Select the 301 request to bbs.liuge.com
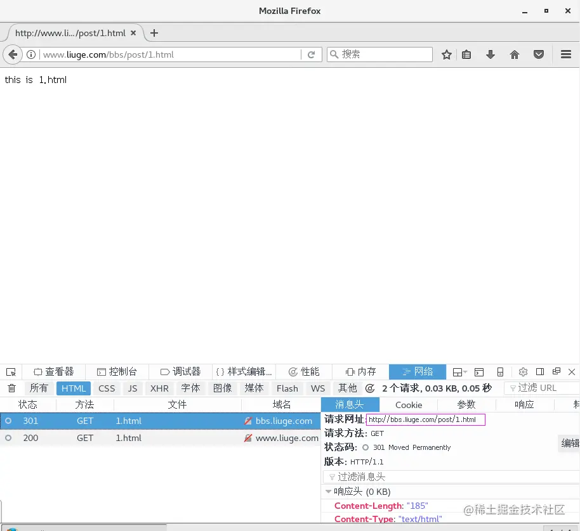The width and height of the screenshot is (580, 531). [160, 421]
